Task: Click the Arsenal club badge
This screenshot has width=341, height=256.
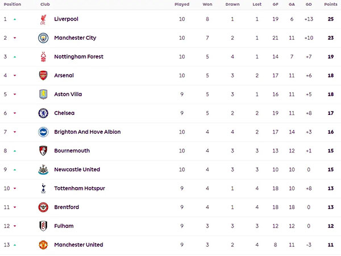Action: pos(43,76)
